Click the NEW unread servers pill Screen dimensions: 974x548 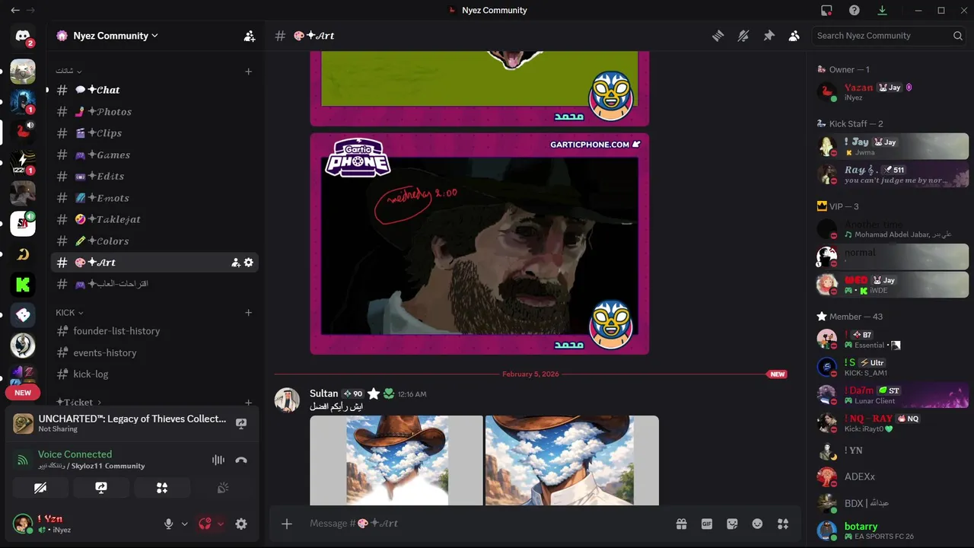coord(23,393)
